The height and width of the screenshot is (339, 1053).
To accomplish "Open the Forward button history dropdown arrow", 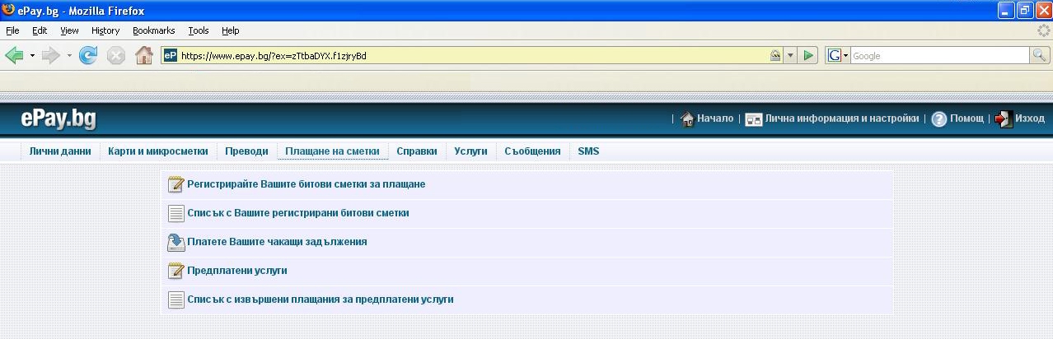I will (69, 56).
